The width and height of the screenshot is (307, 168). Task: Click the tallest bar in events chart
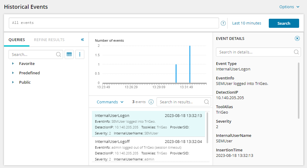click(x=190, y=64)
